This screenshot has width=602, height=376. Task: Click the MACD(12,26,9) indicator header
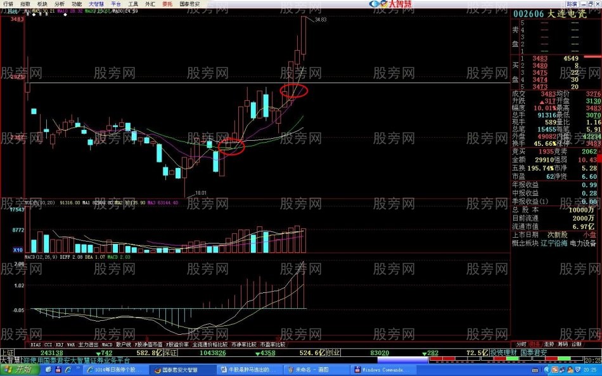coord(41,257)
